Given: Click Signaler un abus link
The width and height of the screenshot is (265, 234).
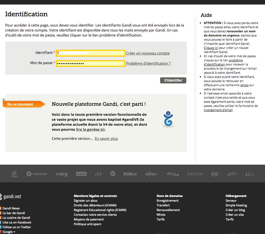Looking at the screenshot, I should click(86, 201).
